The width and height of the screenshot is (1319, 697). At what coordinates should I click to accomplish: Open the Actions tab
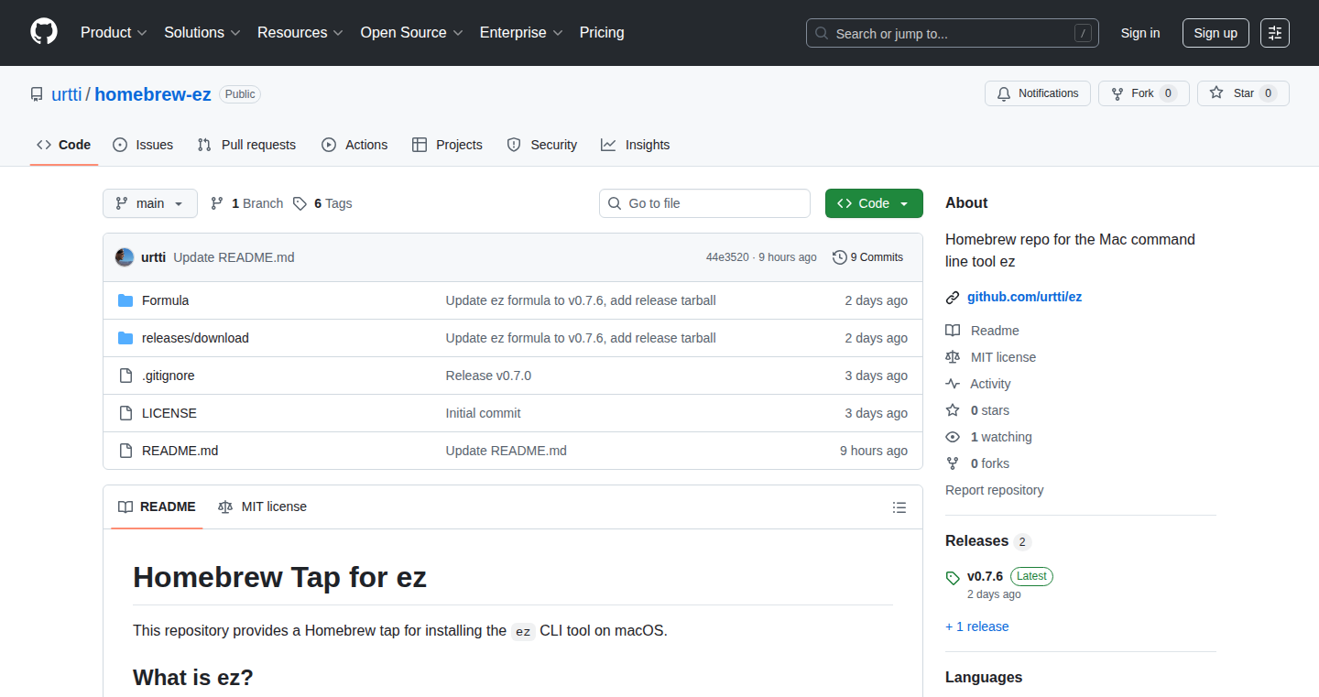point(354,145)
